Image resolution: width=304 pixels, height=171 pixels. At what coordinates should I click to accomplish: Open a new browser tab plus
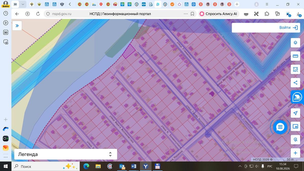click(237, 4)
